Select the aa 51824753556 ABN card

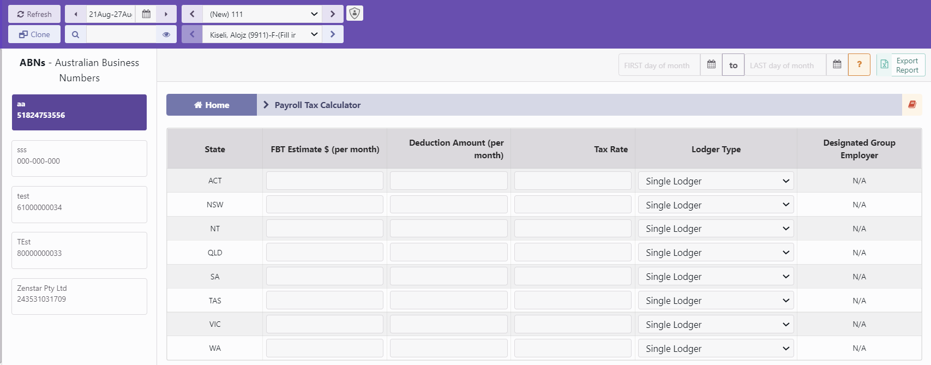tap(79, 112)
